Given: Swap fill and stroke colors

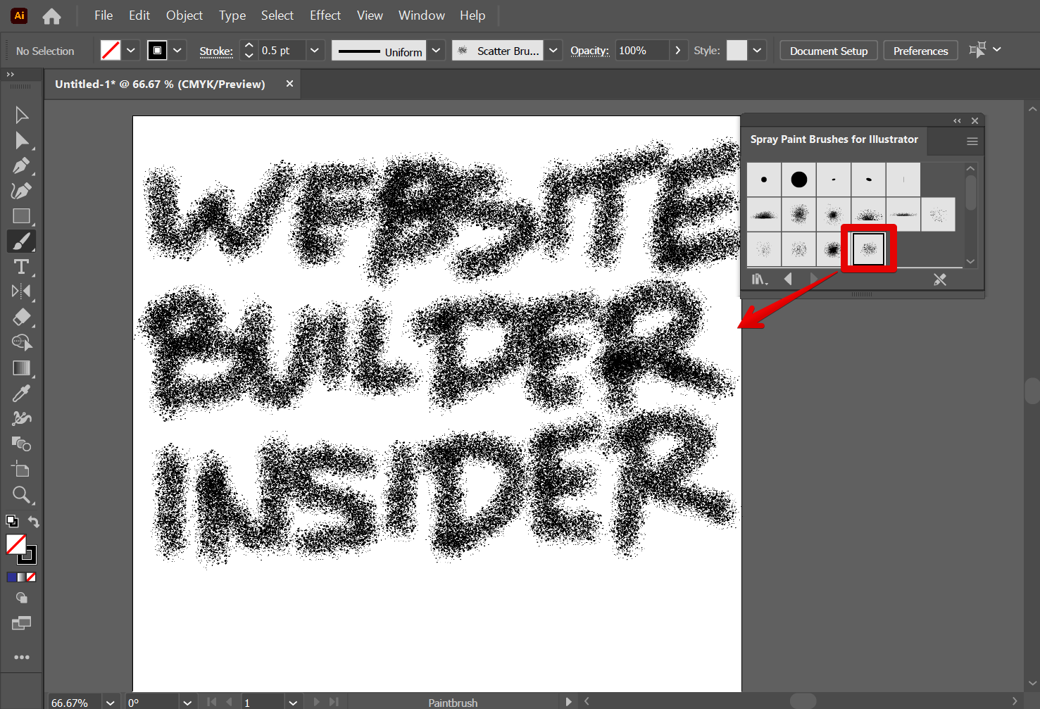Looking at the screenshot, I should click(33, 522).
